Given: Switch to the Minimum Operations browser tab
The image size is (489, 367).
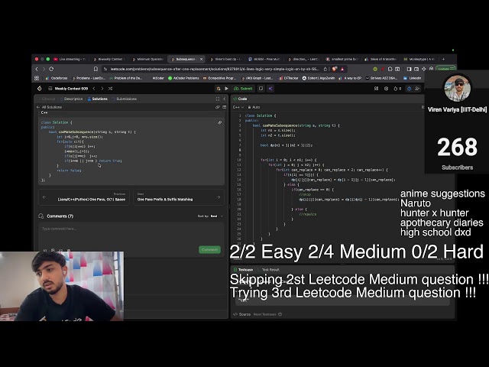Looking at the screenshot, I should [147, 59].
